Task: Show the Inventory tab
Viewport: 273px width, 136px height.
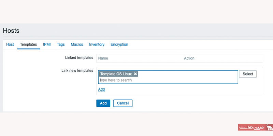Action: pos(97,45)
